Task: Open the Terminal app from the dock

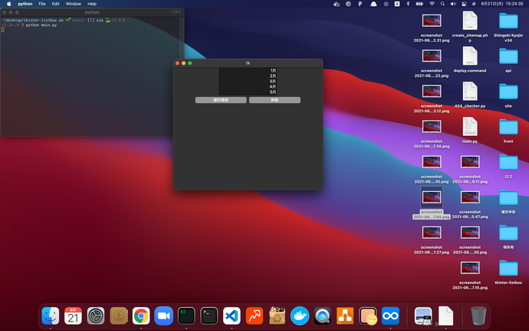Action: (x=209, y=316)
